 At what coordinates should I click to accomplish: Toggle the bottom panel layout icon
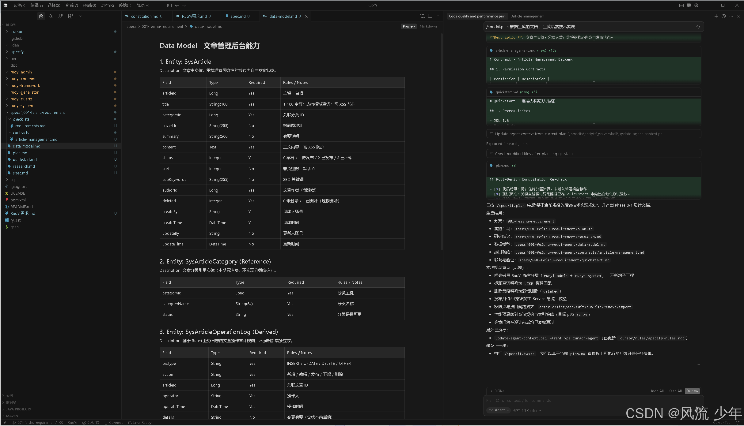tap(681, 5)
